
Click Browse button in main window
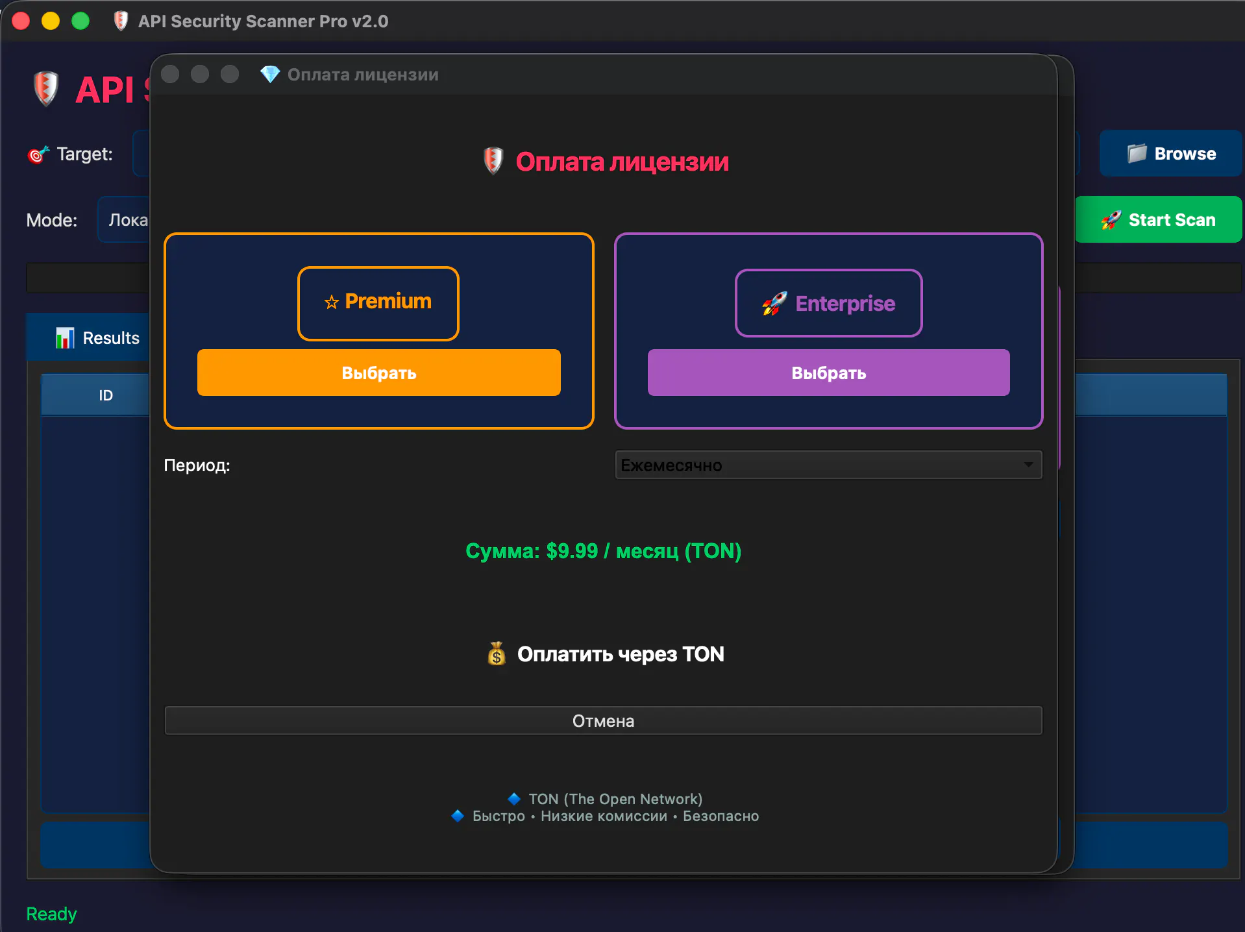1170,153
